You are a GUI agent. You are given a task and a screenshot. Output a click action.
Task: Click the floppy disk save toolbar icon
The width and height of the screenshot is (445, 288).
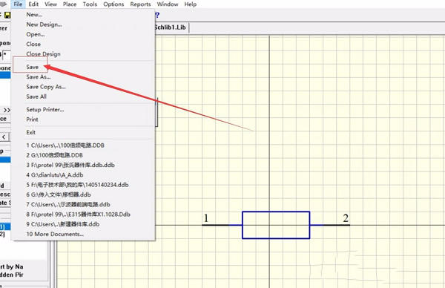7,15
